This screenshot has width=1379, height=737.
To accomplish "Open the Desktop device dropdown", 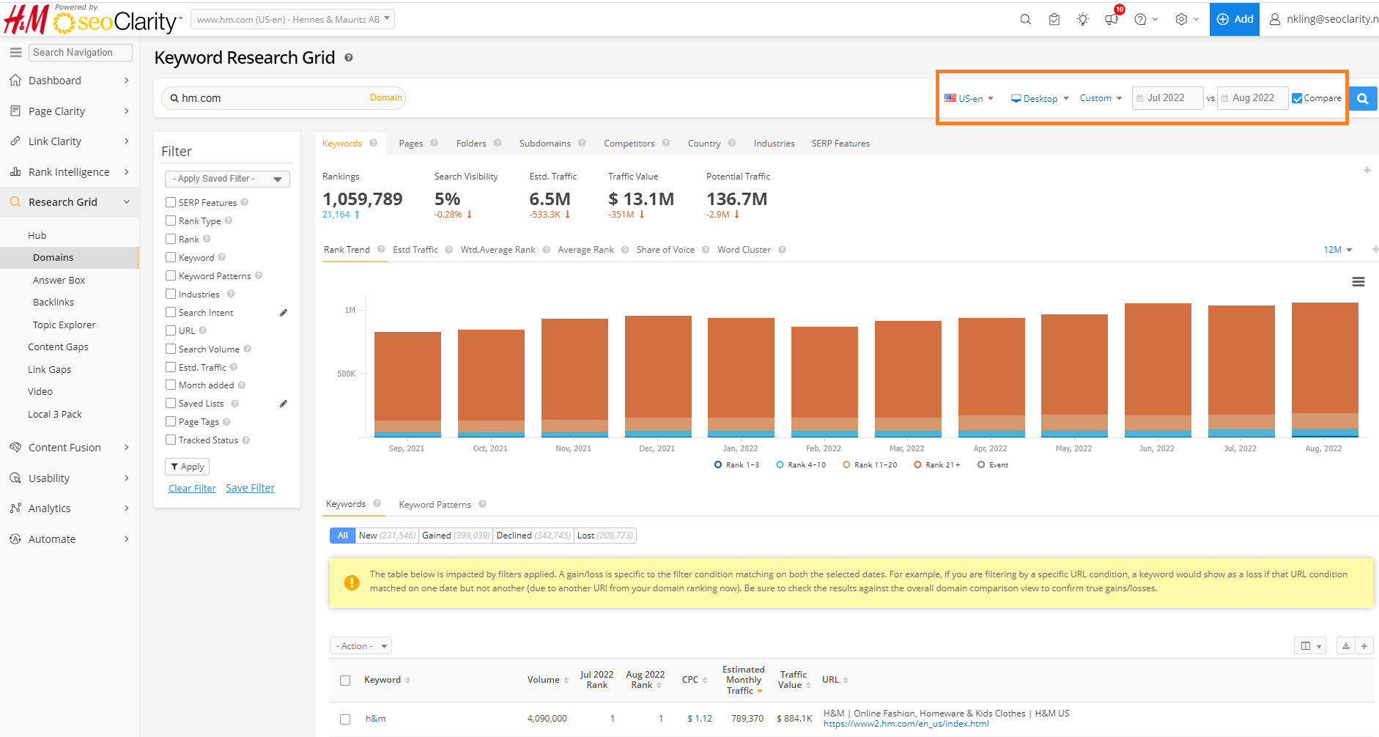I will [1040, 98].
